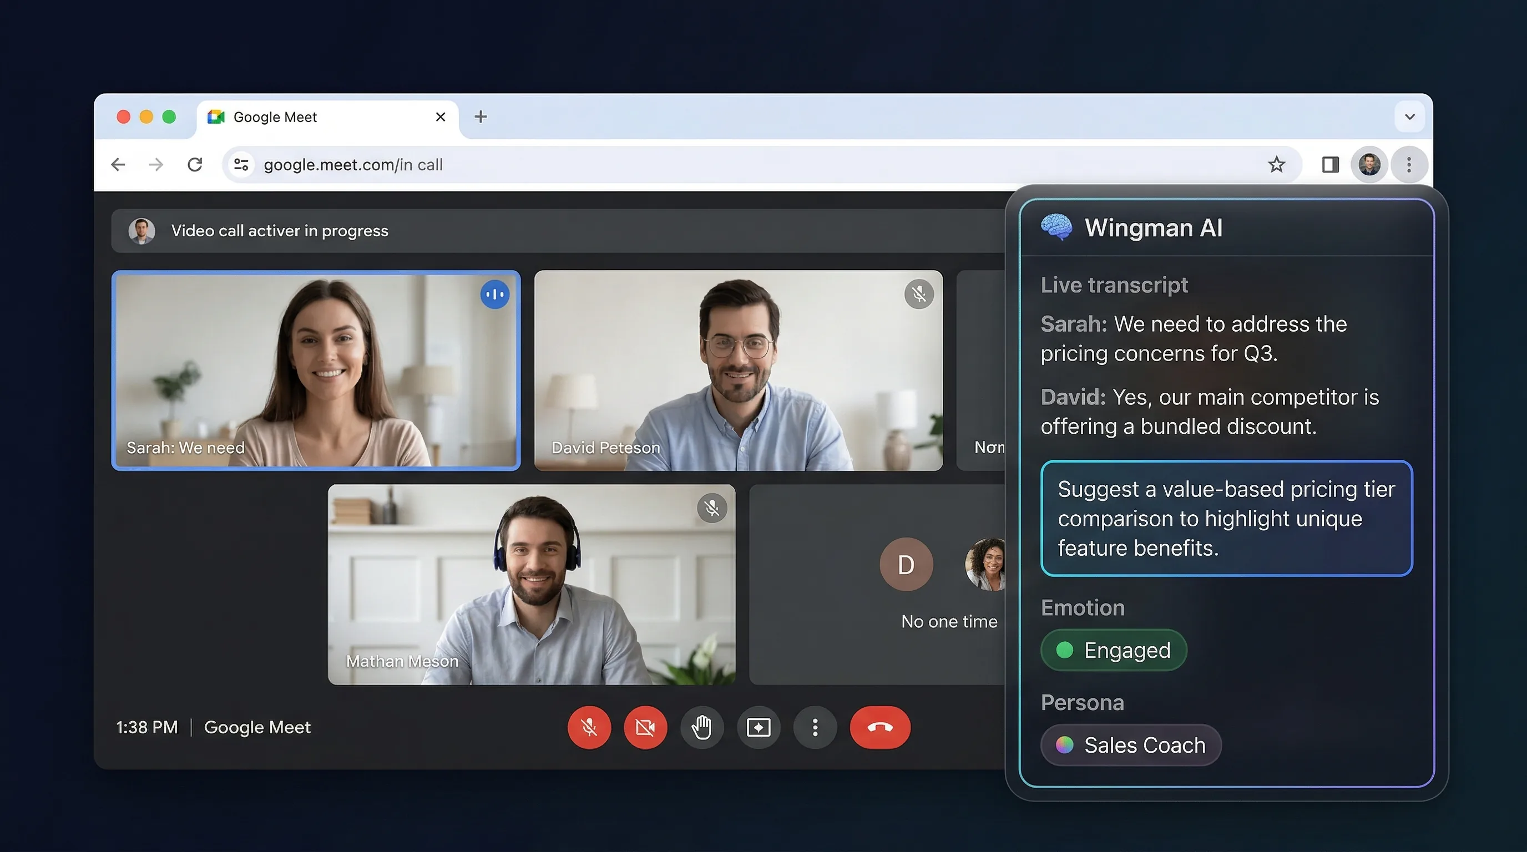The width and height of the screenshot is (1527, 852).
Task: Present your screen now
Action: coord(758,727)
